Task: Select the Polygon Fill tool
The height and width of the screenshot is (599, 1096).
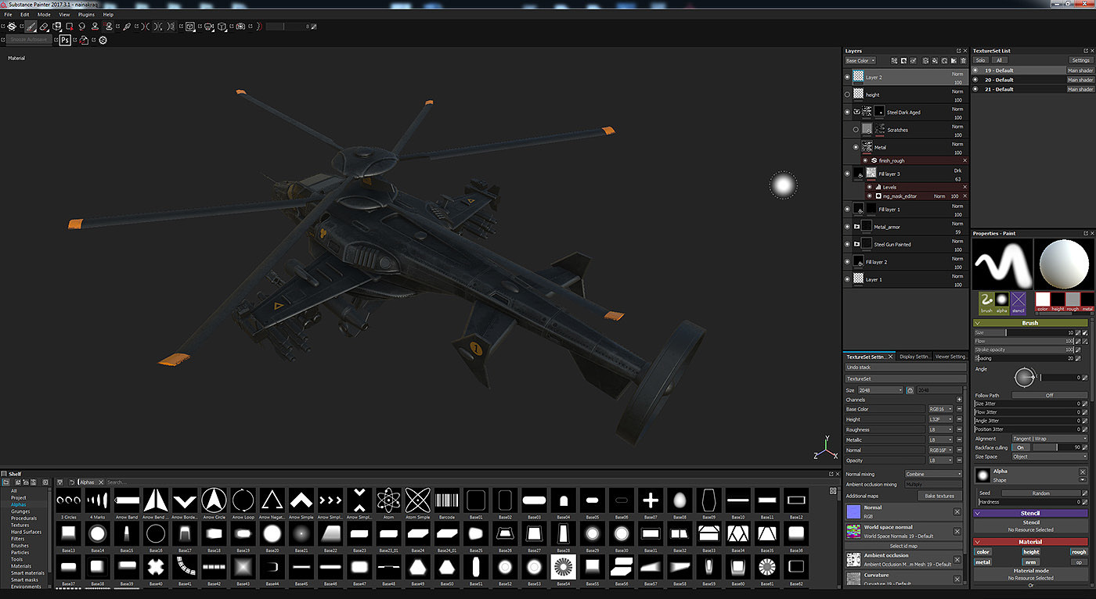Action: click(70, 27)
